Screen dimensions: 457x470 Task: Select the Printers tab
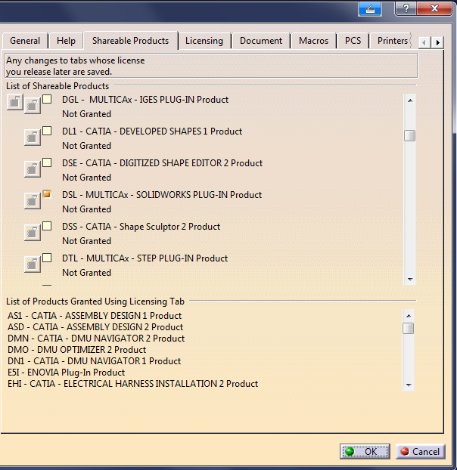point(392,41)
